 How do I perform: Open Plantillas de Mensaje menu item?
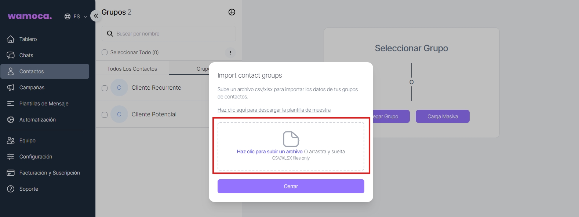coord(44,104)
